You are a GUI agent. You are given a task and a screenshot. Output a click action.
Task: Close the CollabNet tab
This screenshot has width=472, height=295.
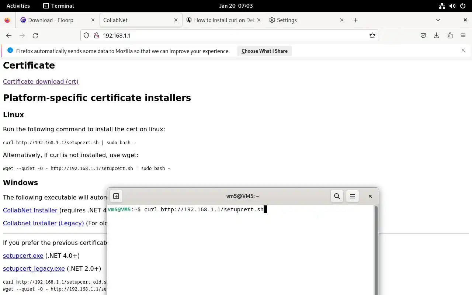176,20
